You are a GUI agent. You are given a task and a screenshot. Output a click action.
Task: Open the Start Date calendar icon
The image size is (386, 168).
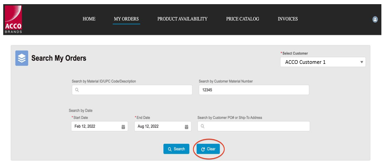tap(123, 127)
